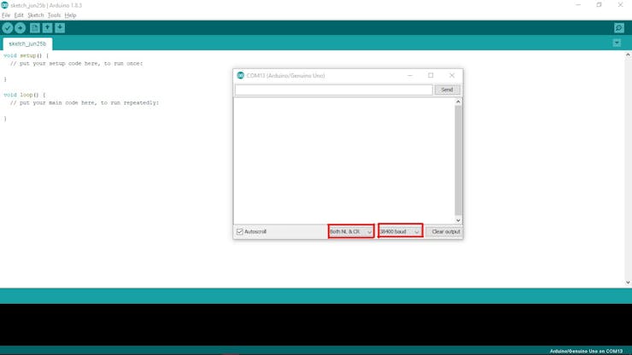
Task: Maximize the COM13 serial monitor window
Action: (431, 75)
